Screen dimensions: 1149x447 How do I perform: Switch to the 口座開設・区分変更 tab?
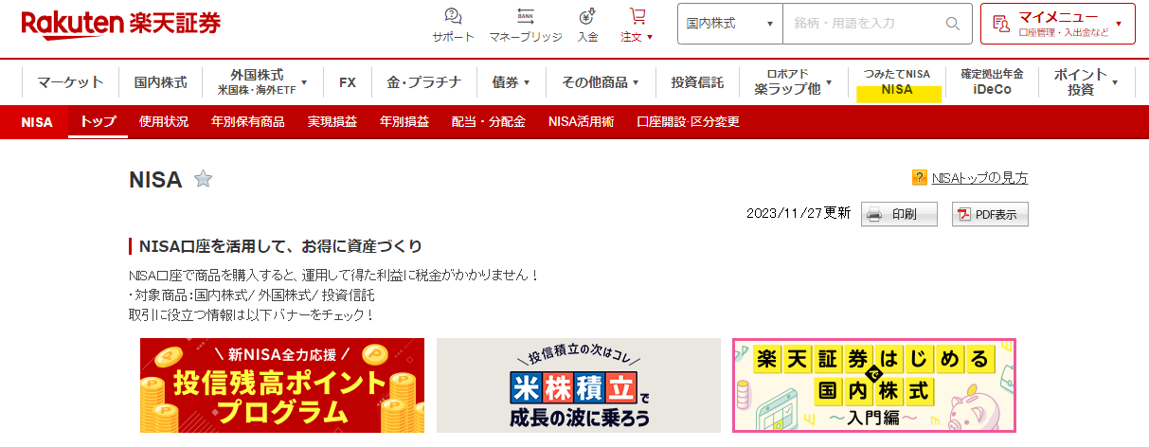pyautogui.click(x=689, y=121)
